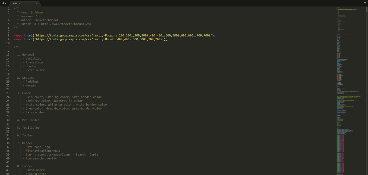Click the Ubuntu Google Fonts URL
Image resolution: width=368 pixels, height=175 pixels.
click(99, 39)
